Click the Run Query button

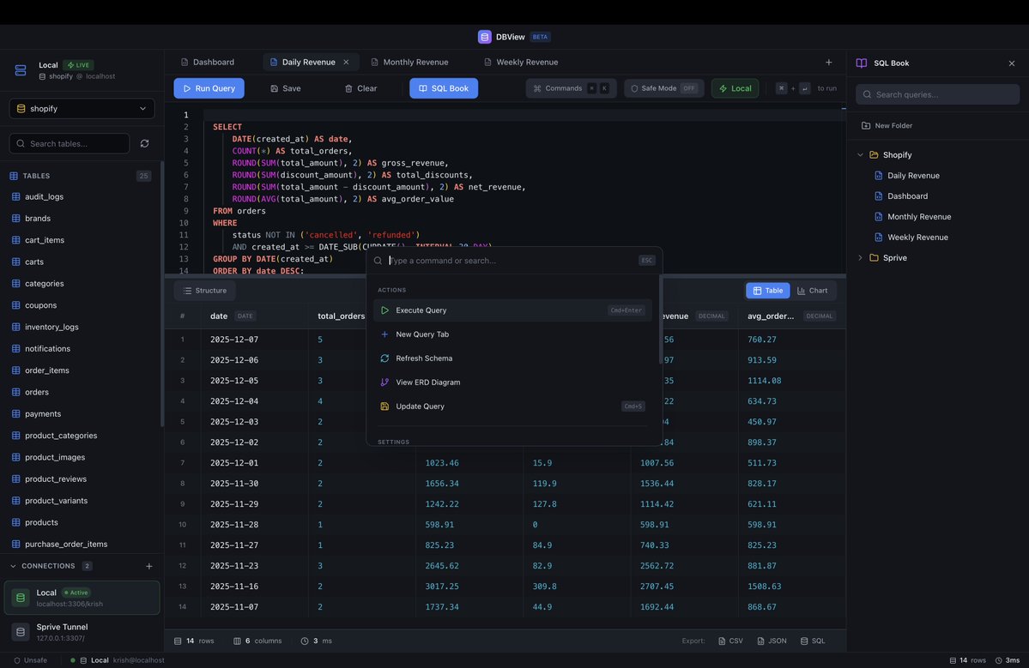[x=209, y=88]
